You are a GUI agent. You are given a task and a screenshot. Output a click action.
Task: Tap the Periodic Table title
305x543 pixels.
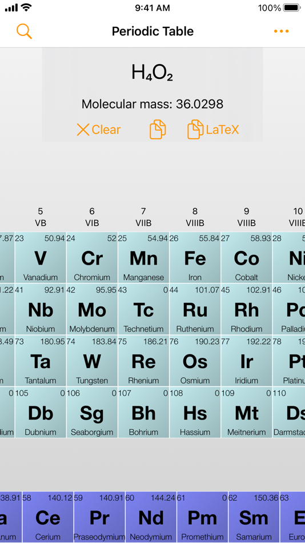click(x=152, y=31)
